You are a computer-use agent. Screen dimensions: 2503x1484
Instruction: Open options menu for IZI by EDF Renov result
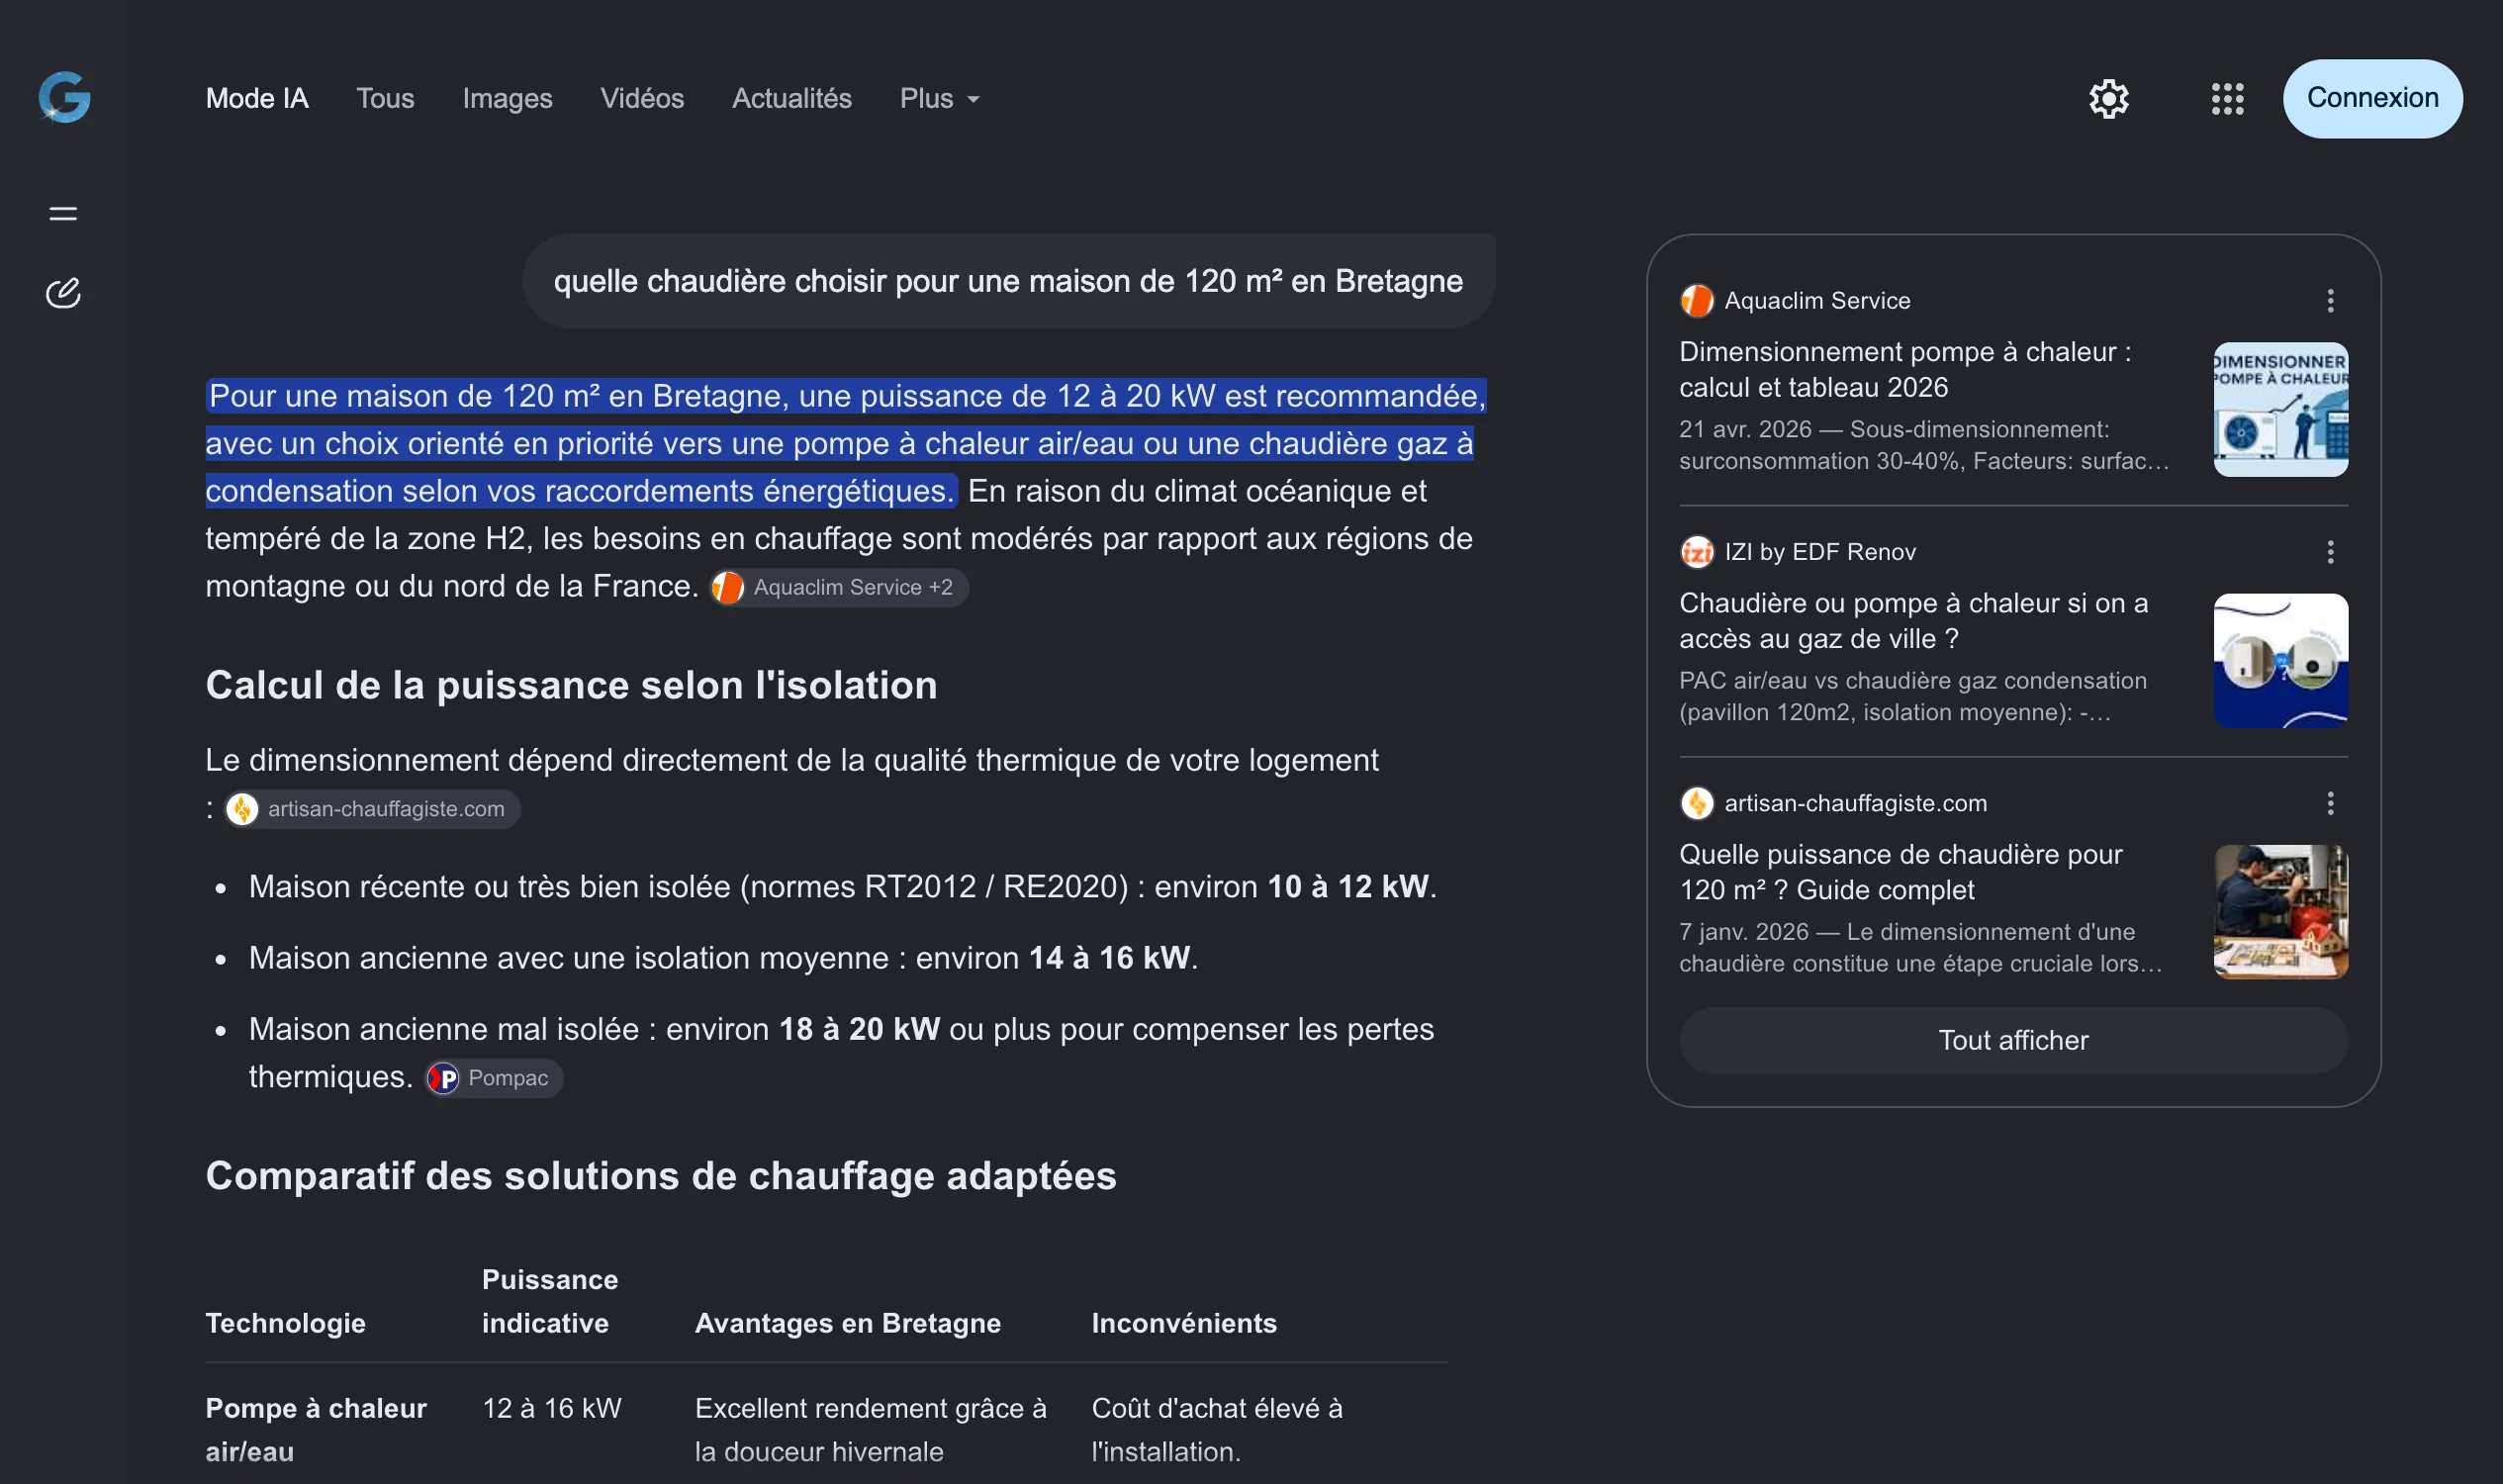tap(2330, 552)
